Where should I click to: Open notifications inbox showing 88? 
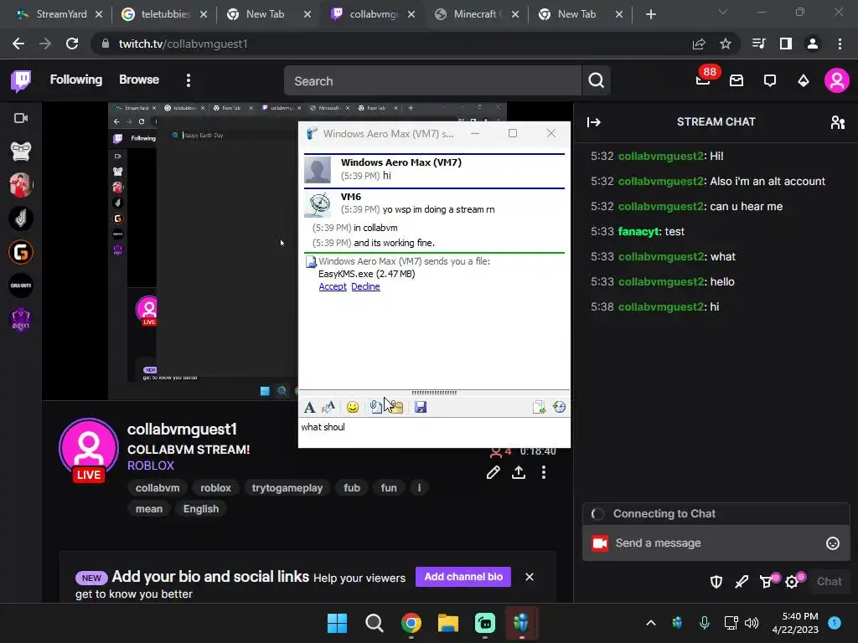[x=704, y=80]
